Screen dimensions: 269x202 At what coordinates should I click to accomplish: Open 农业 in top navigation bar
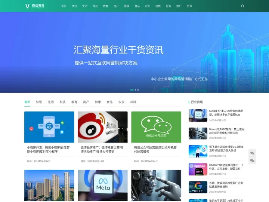[x=148, y=6]
